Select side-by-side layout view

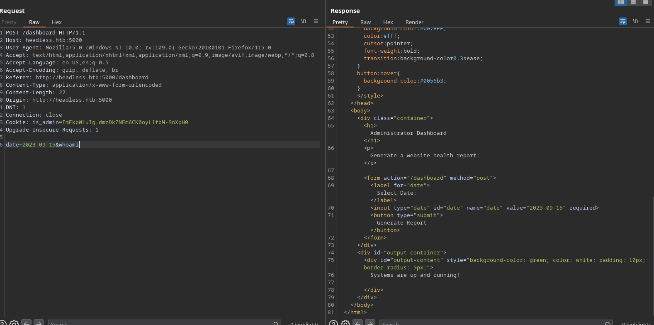click(x=621, y=2)
